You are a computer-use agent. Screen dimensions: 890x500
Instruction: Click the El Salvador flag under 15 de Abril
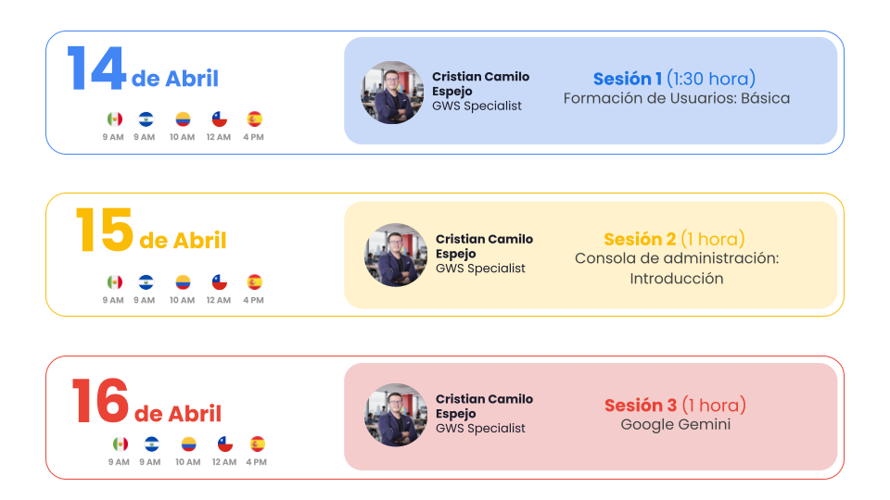146,282
